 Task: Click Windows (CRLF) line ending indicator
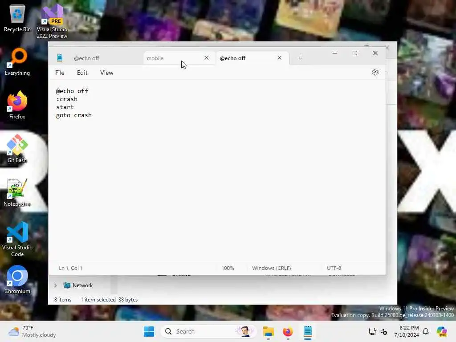coord(271,268)
